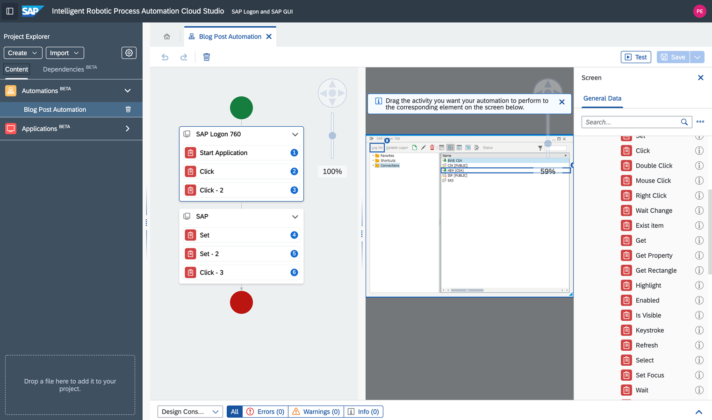Viewport: 712px width, 420px height.
Task: Click the search magnifier in Screen panel
Action: [x=684, y=122]
